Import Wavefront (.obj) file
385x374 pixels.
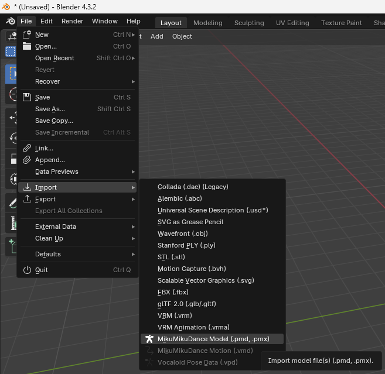click(212, 234)
